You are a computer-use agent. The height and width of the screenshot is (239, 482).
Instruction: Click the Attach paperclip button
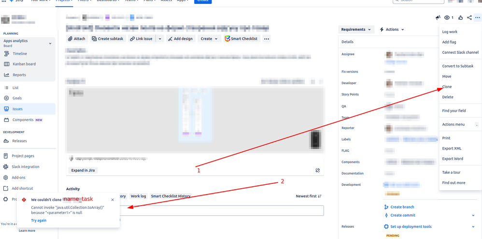(77, 39)
